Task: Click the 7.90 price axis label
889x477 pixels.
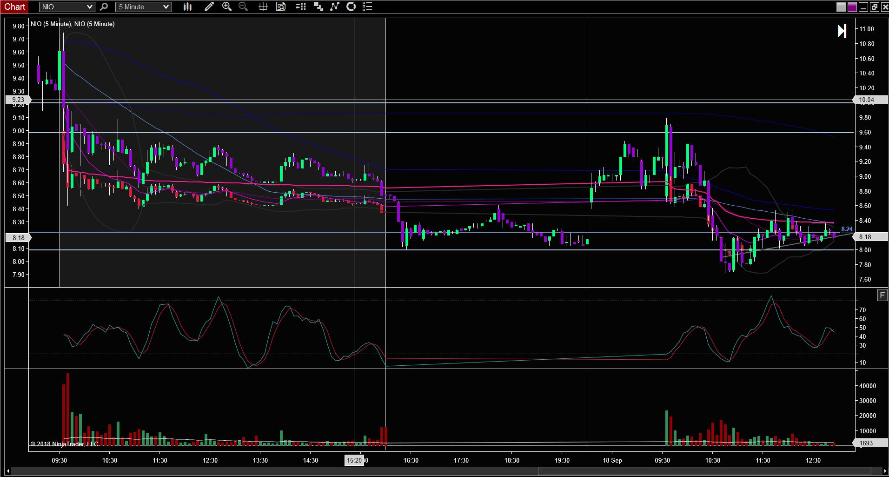Action: [x=19, y=275]
